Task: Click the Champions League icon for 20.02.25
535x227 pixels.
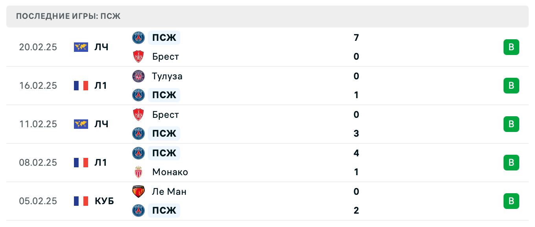Action: (x=81, y=47)
